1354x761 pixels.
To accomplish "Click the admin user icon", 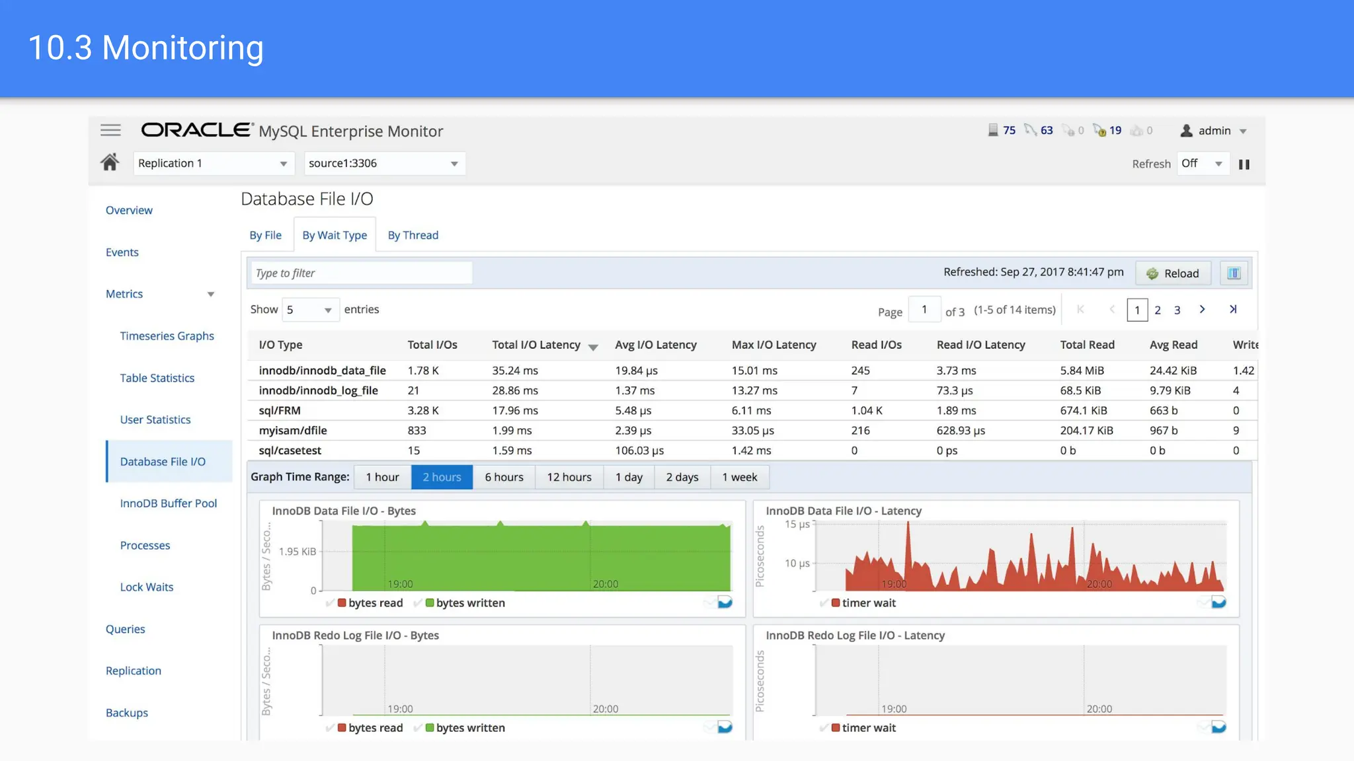I will (x=1187, y=130).
